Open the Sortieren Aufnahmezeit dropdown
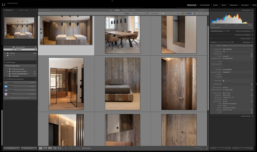Screen dimensions: 257x152 [x=87, y=148]
